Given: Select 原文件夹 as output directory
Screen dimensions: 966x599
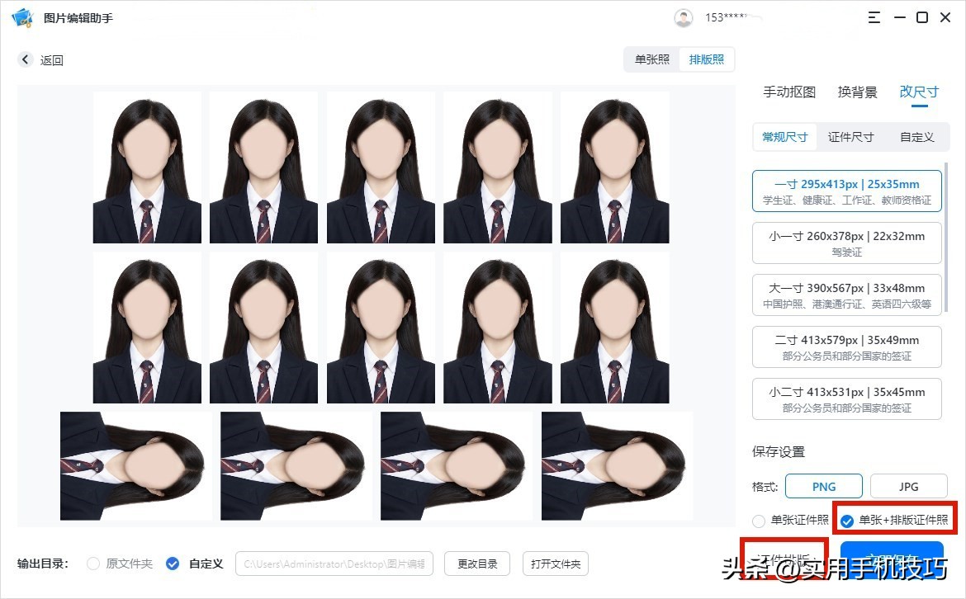Looking at the screenshot, I should 92,564.
